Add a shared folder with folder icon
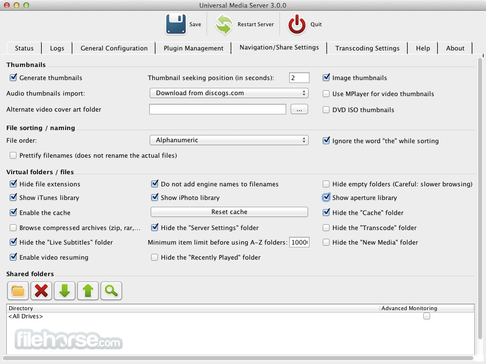This screenshot has height=364, width=486. [x=18, y=291]
